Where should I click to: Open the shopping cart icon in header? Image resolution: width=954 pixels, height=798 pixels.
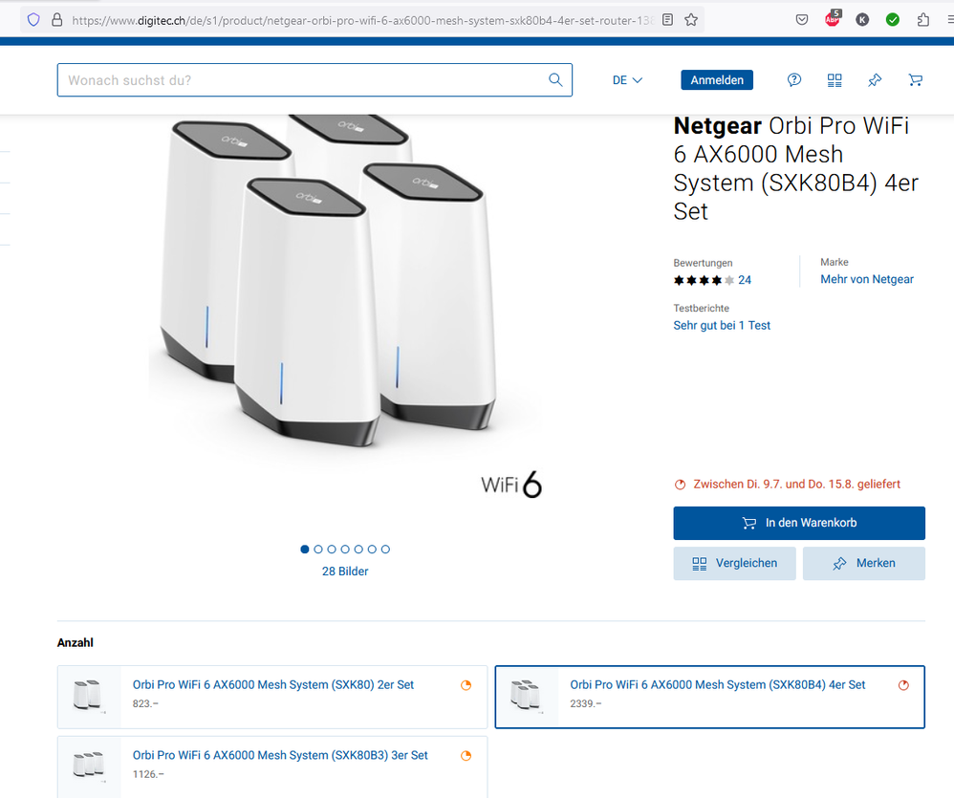click(915, 79)
